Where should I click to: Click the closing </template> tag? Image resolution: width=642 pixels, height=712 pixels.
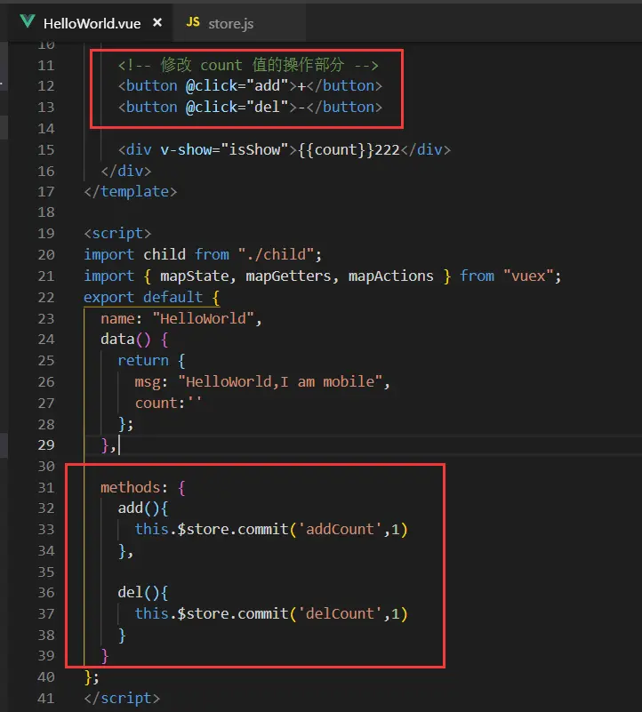click(131, 191)
